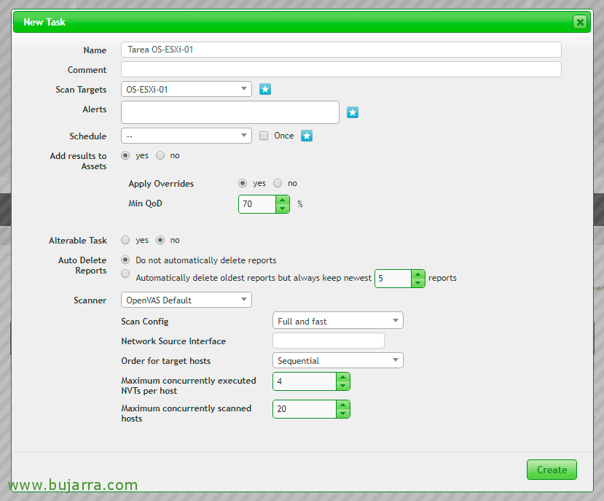Decrease number of newest reports kept
The width and height of the screenshot is (604, 501).
[x=418, y=283]
